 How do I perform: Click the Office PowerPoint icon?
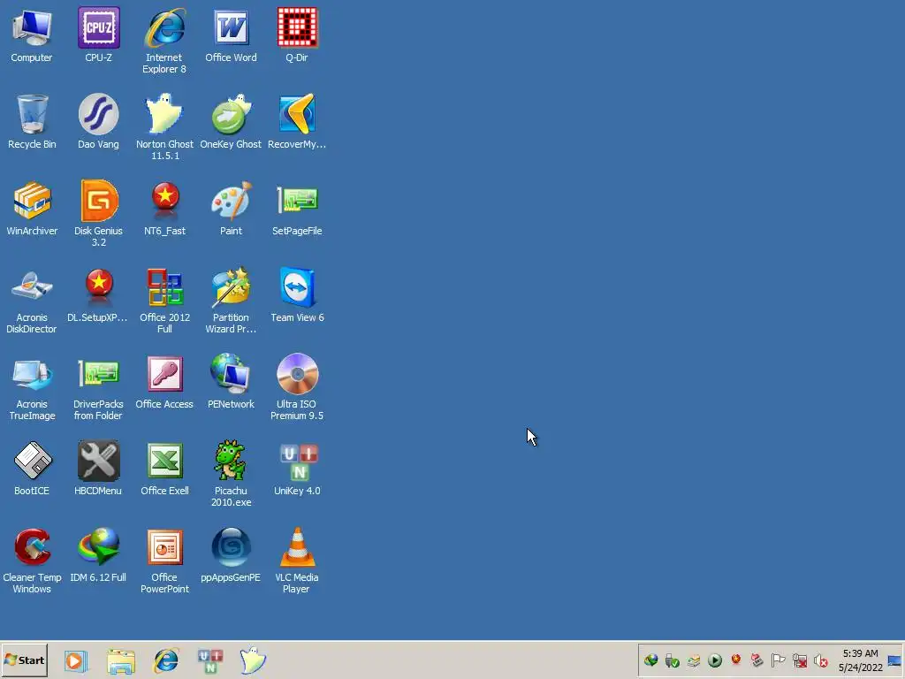click(164, 560)
